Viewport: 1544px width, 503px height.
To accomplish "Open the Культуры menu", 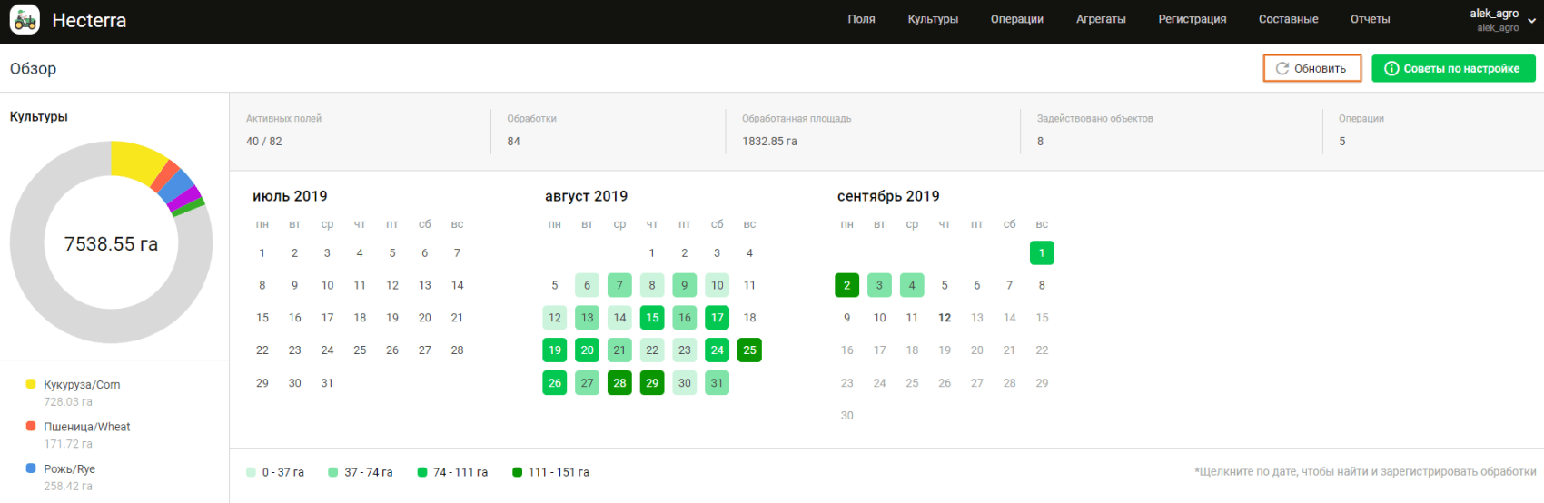I will 933,19.
